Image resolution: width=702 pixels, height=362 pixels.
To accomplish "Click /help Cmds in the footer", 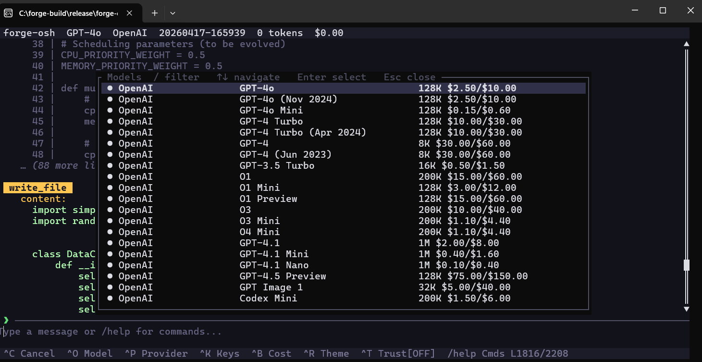I will 476,354.
